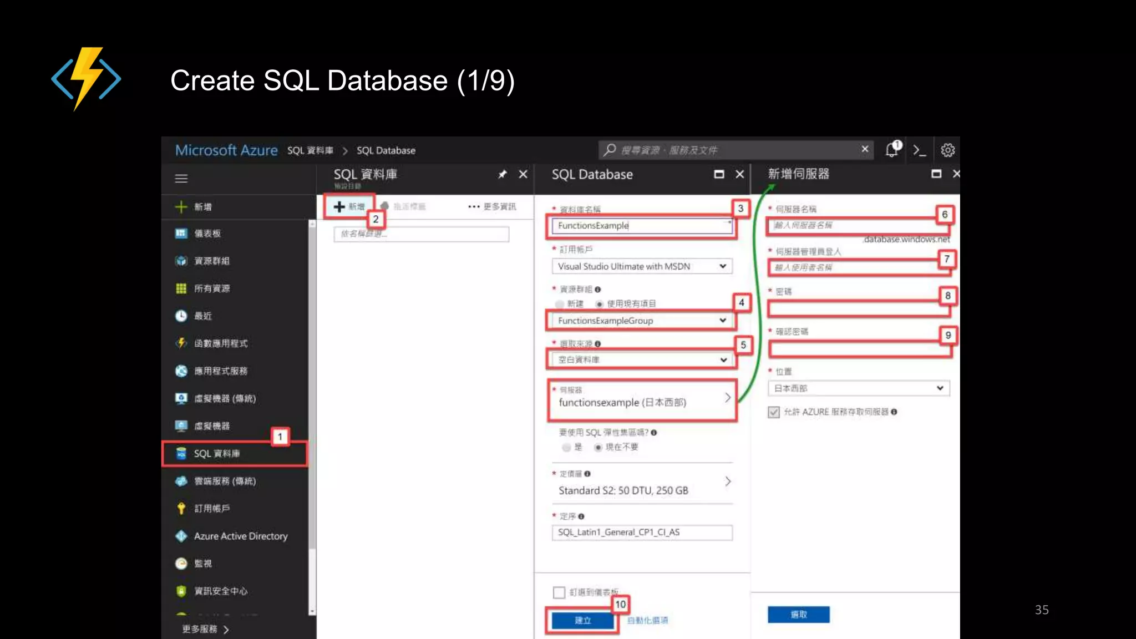Viewport: 1136px width, 639px height.
Task: Open Azure Active Directory icon
Action: [x=181, y=536]
